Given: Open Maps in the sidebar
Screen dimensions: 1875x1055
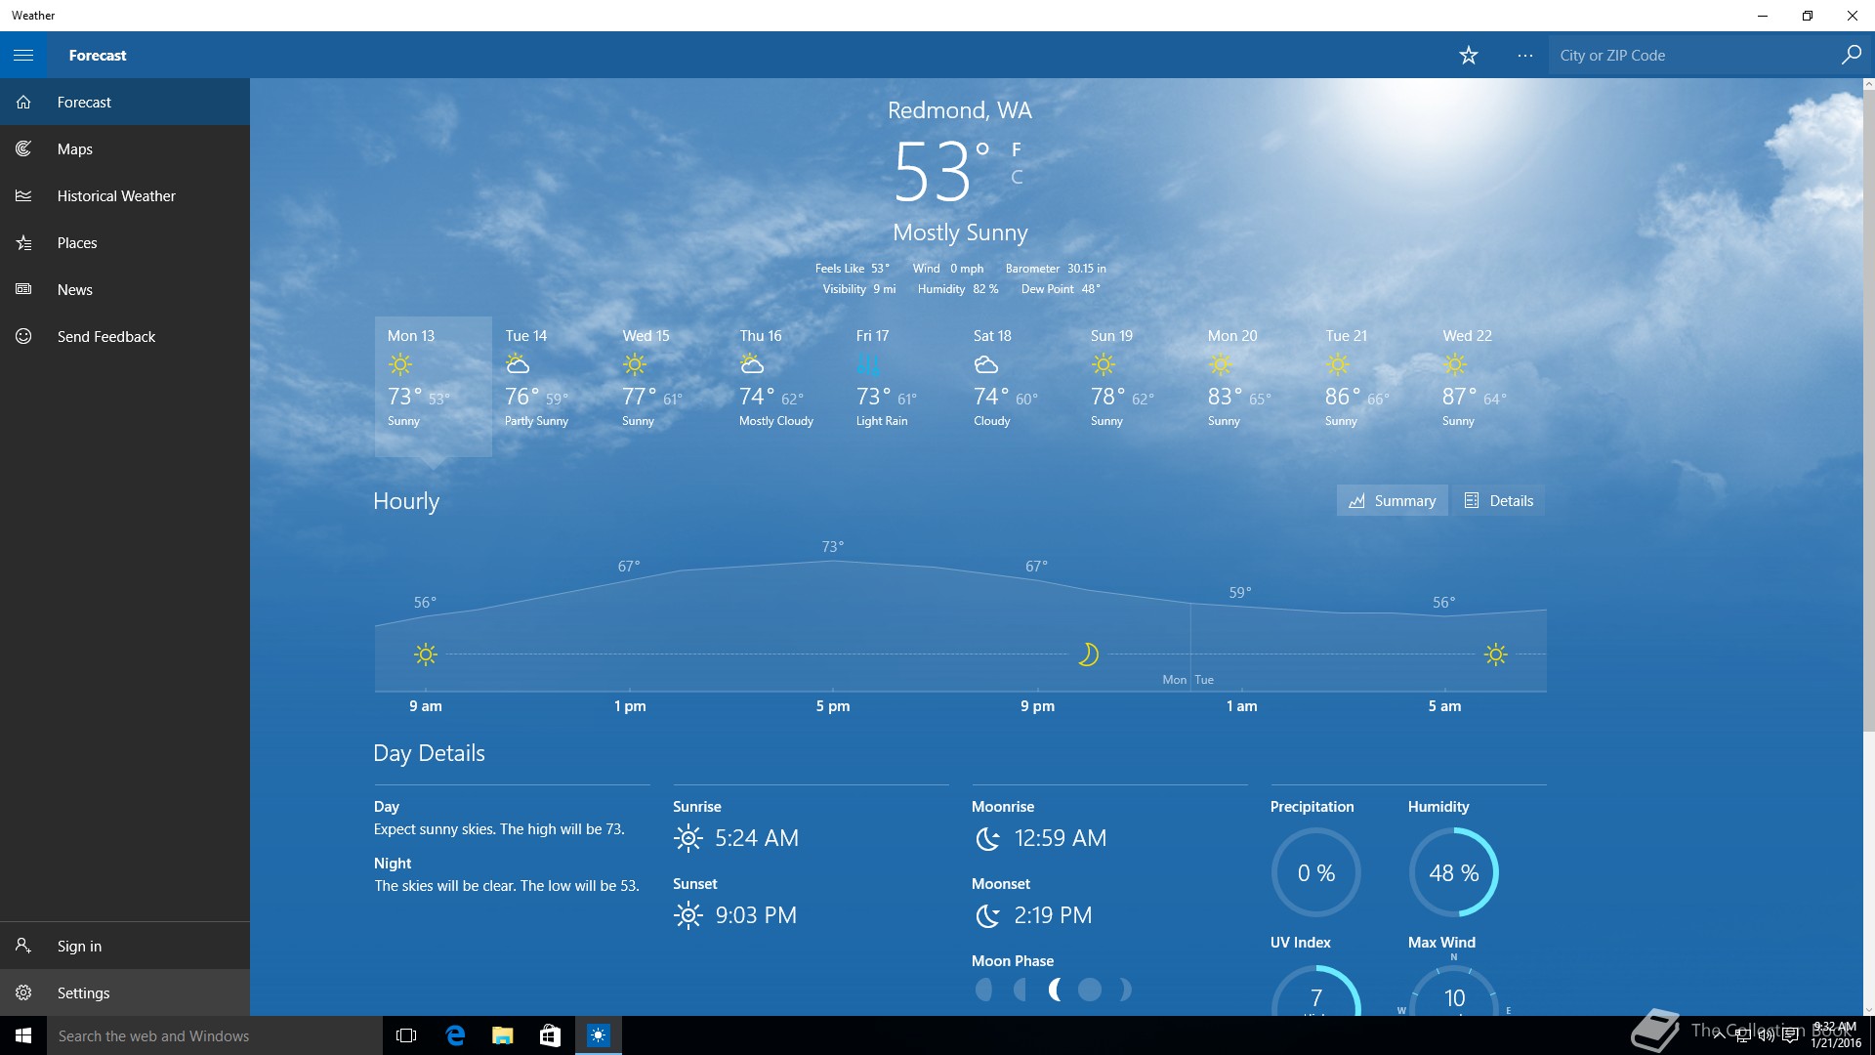Looking at the screenshot, I should tap(125, 148).
